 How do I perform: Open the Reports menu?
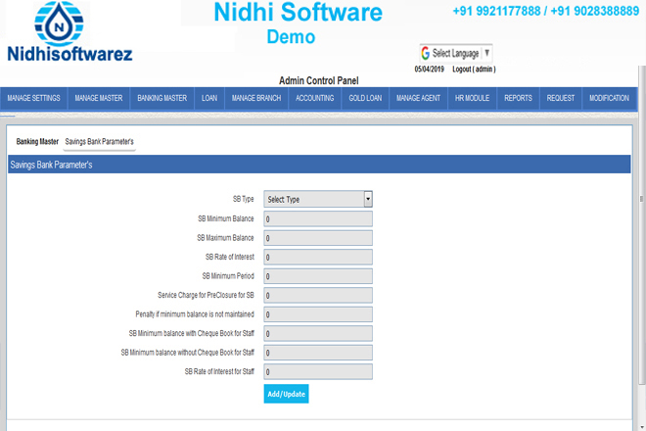(519, 98)
